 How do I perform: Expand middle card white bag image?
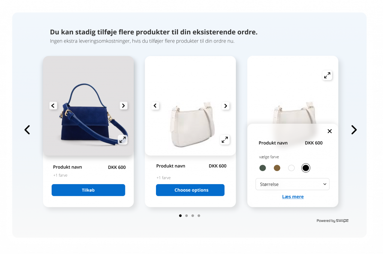point(225,140)
